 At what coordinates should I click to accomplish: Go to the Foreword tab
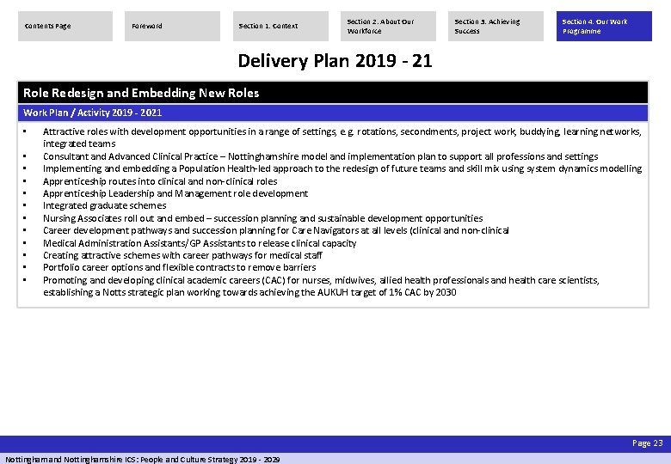(172, 26)
